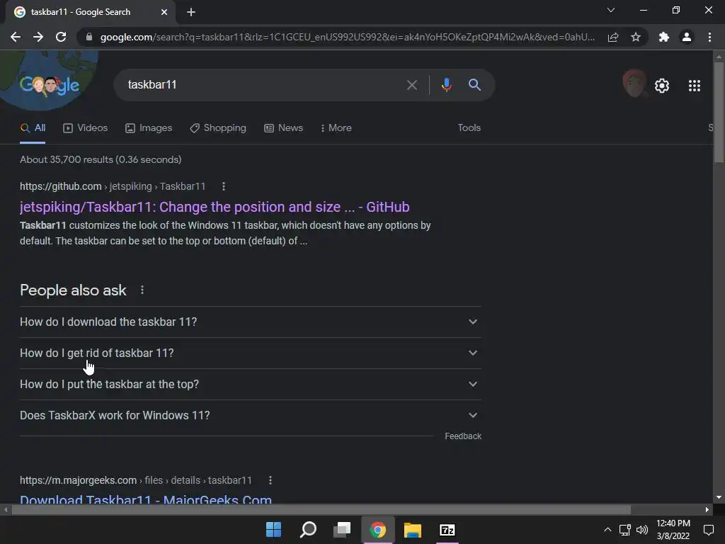Select the All results tab
This screenshot has height=544, width=725.
pyautogui.click(x=33, y=128)
